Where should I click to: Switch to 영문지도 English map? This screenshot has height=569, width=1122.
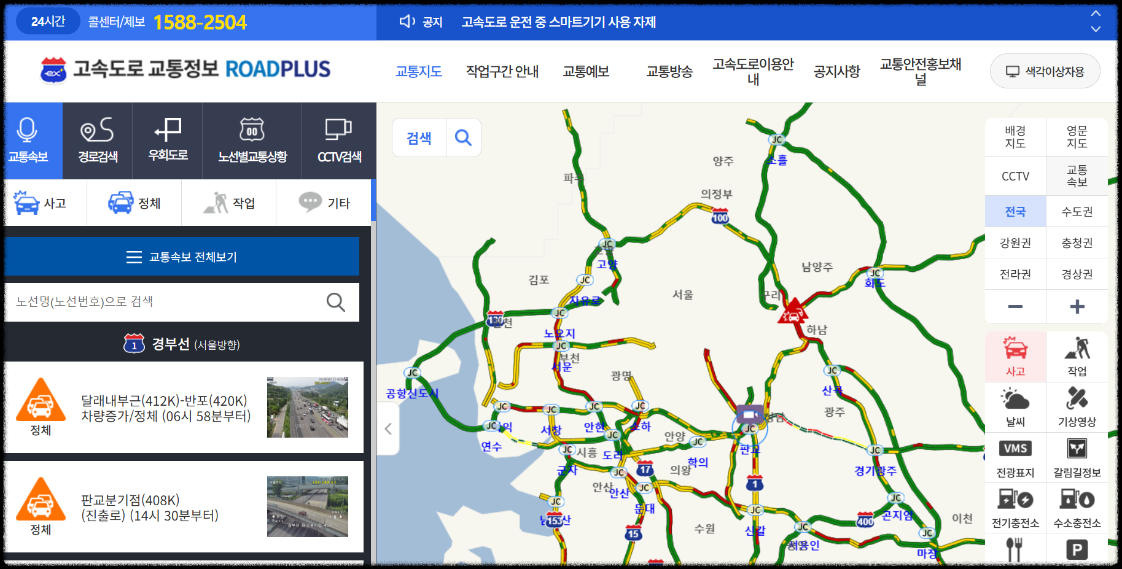click(1077, 137)
